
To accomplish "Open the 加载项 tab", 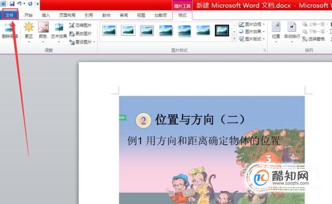I will (x=161, y=15).
